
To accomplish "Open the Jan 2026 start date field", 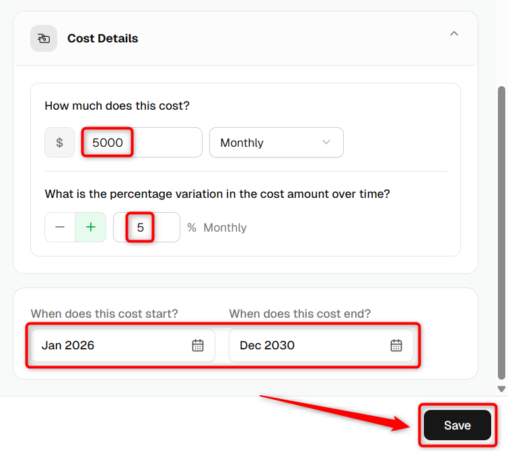I will 122,345.
